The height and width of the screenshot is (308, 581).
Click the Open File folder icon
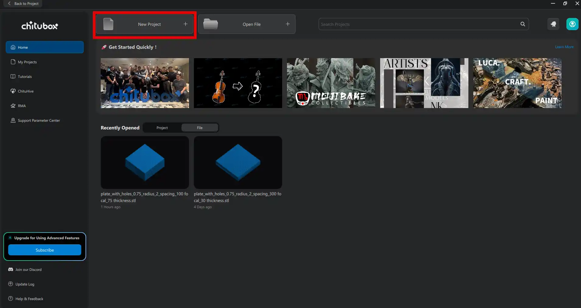point(211,24)
